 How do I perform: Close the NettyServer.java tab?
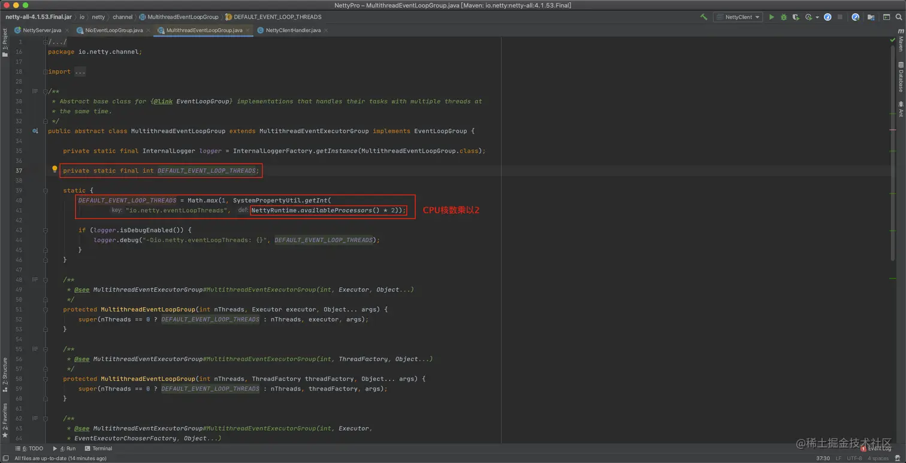tap(67, 30)
